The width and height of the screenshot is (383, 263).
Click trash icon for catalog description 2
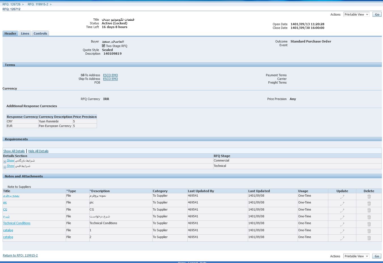[x=369, y=238]
